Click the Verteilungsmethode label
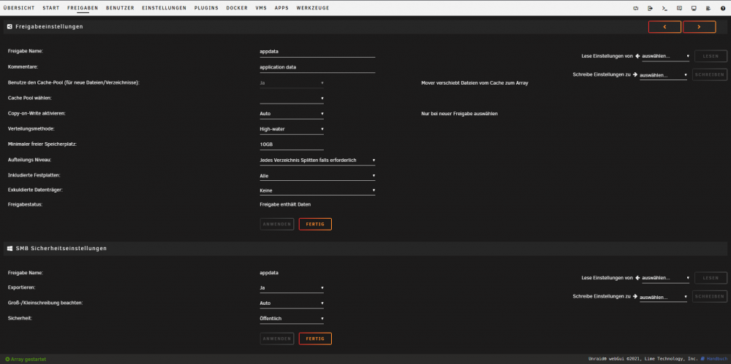The image size is (731, 364). pyautogui.click(x=31, y=129)
